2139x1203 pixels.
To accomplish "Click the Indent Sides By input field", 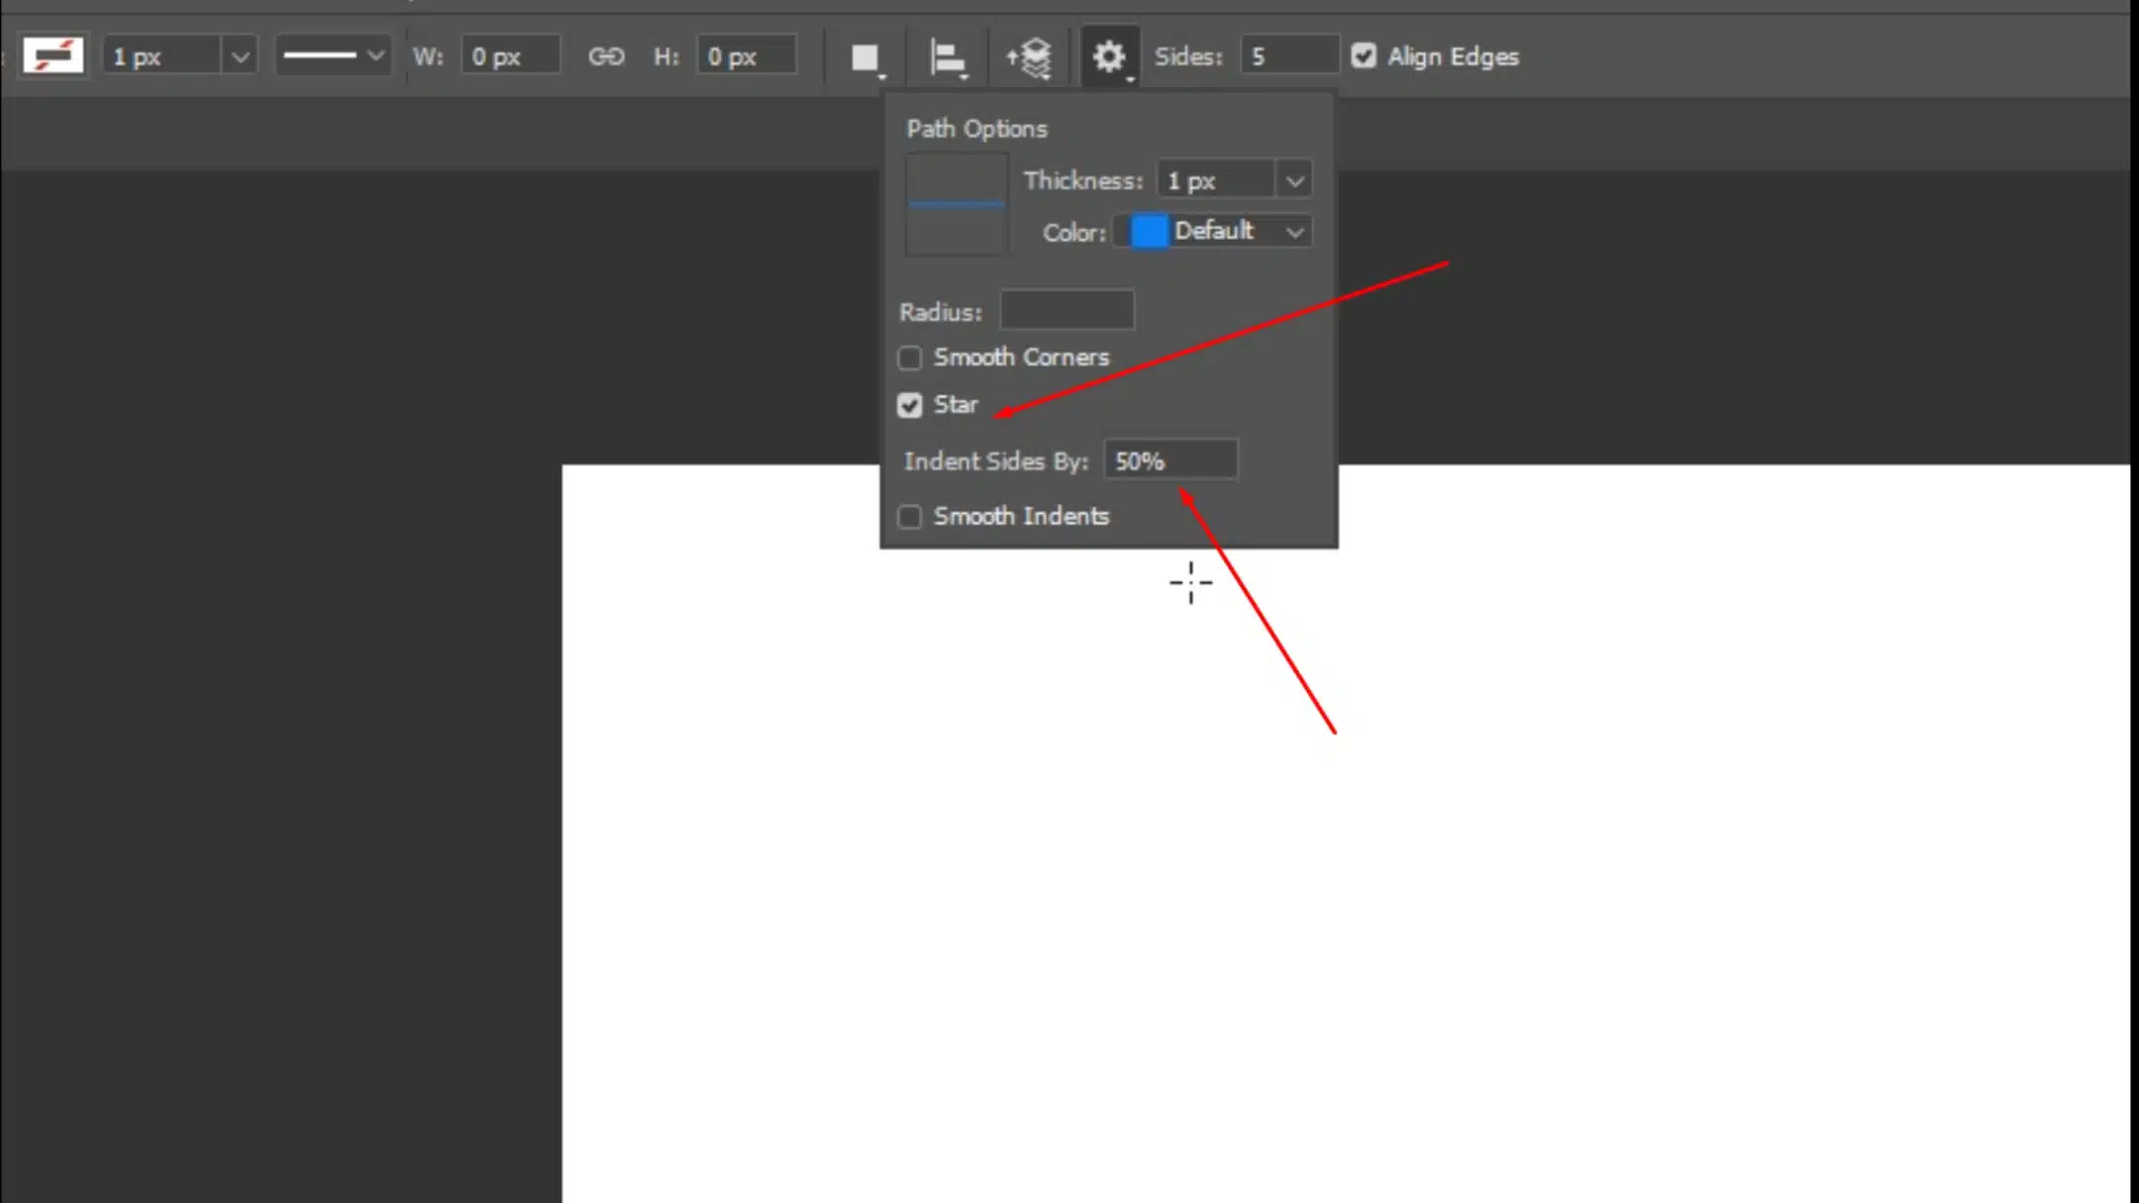I will (x=1172, y=459).
